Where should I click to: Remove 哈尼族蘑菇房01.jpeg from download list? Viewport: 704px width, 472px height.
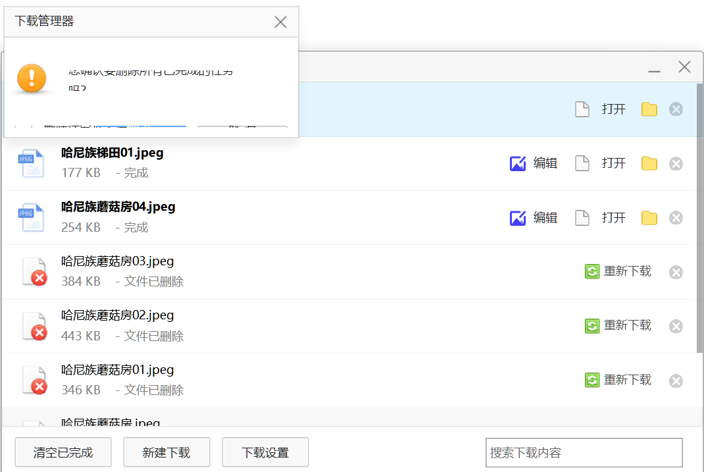point(676,380)
